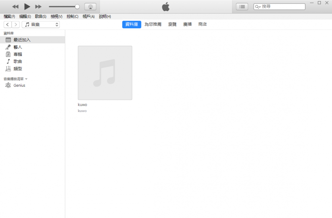
Task: Open the Up Next list button
Action: 242,7
